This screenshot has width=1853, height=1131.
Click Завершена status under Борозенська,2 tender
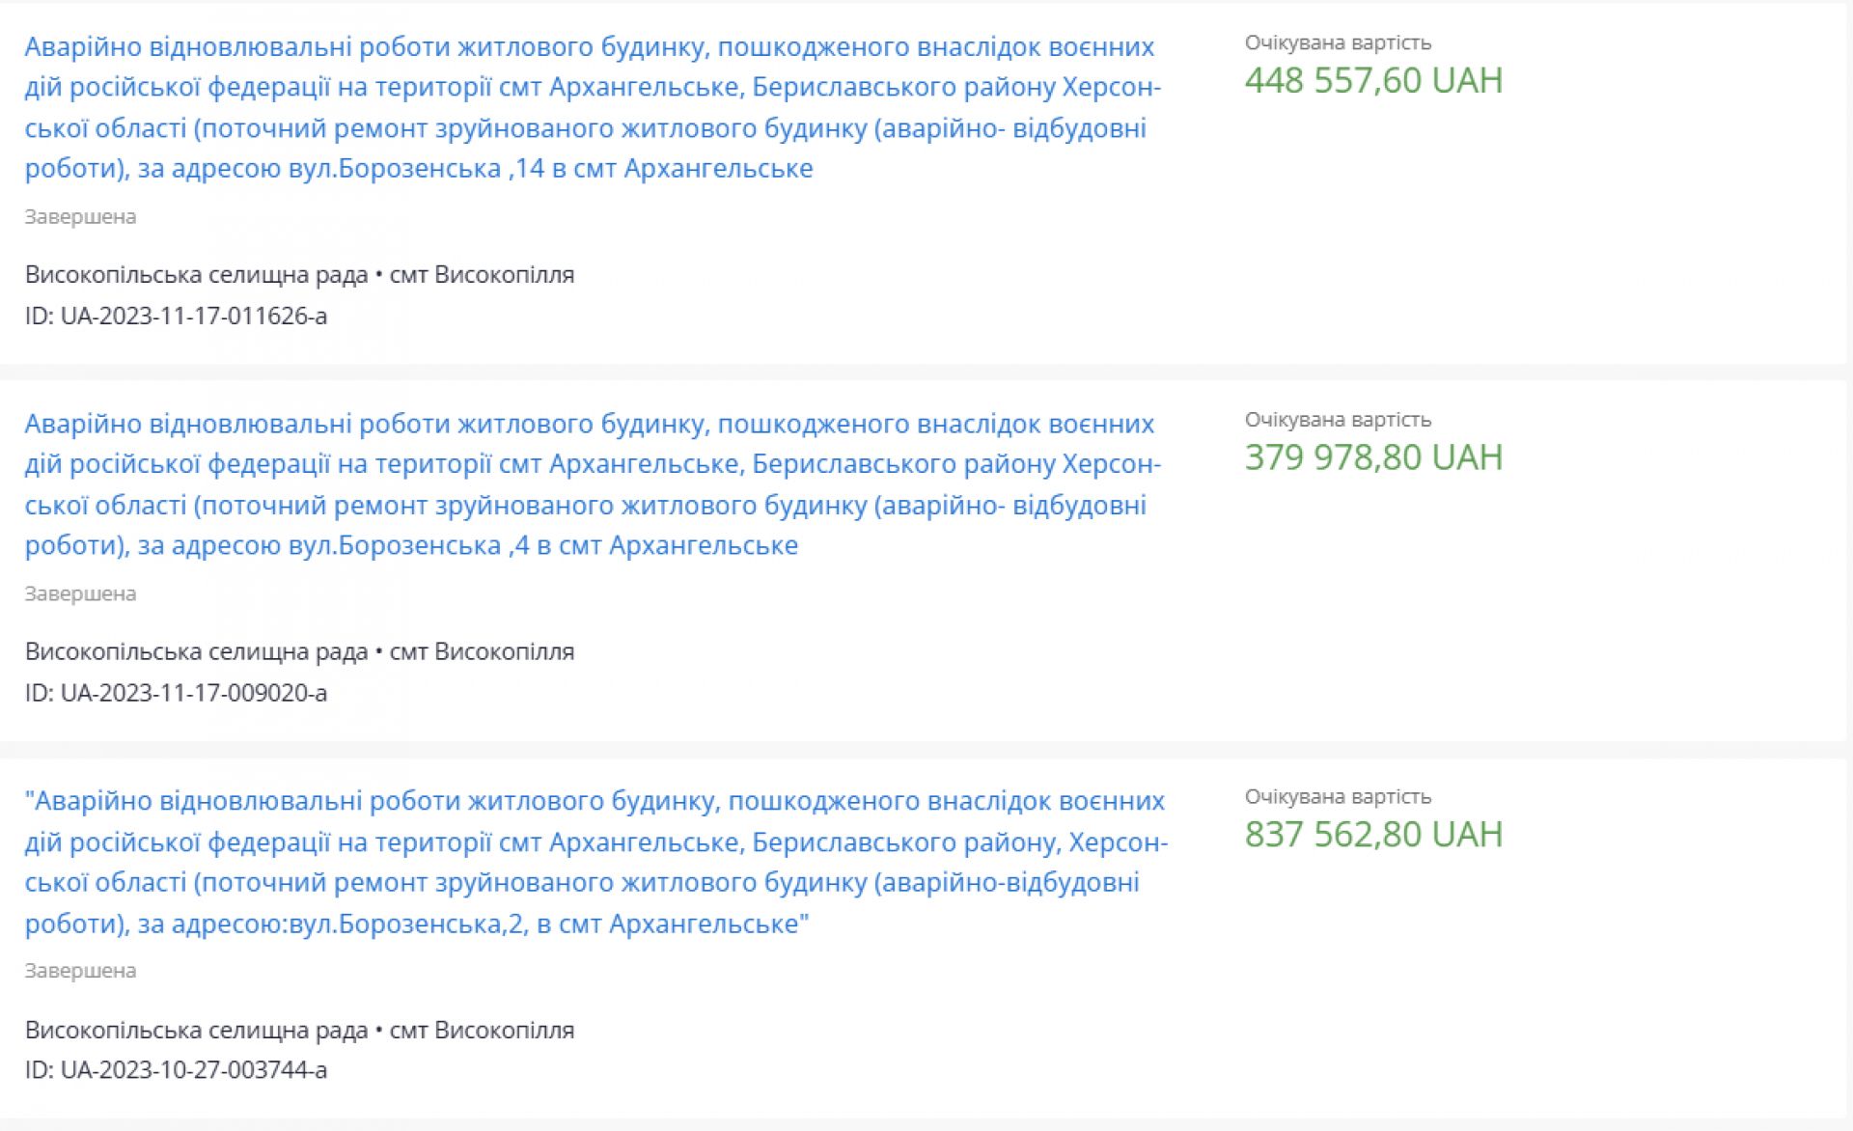pyautogui.click(x=80, y=971)
